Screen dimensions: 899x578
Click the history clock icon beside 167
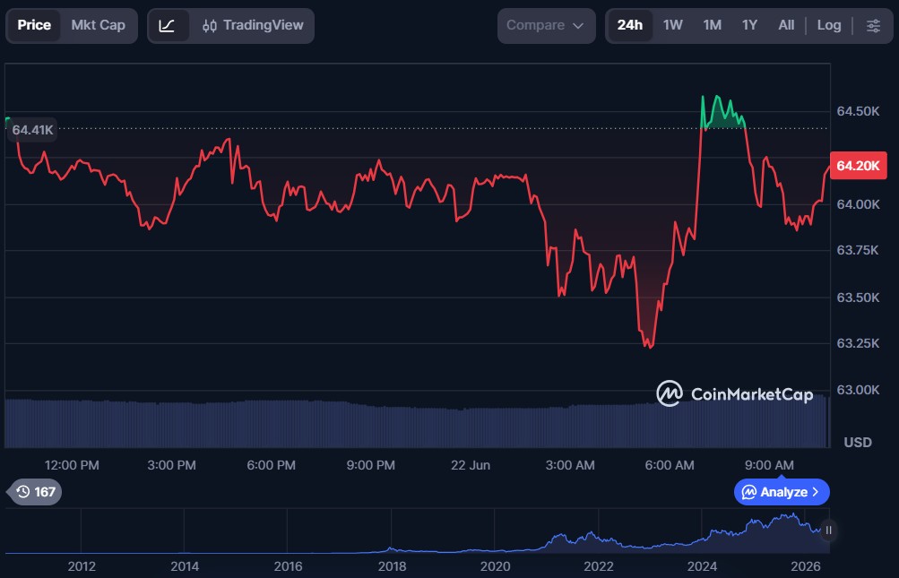23,492
